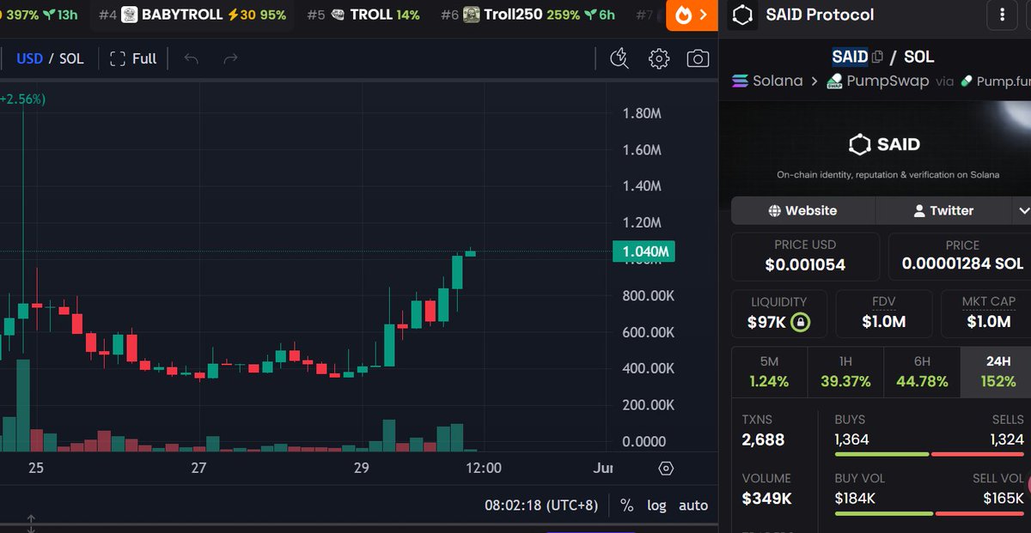The width and height of the screenshot is (1031, 533).
Task: Click the VOLUME $349K value
Action: (x=766, y=499)
